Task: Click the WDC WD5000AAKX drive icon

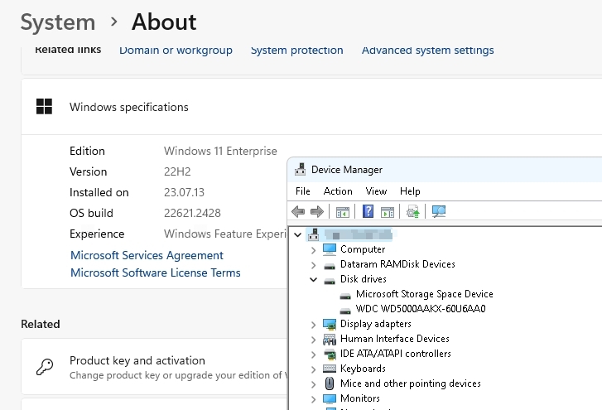Action: click(x=345, y=310)
